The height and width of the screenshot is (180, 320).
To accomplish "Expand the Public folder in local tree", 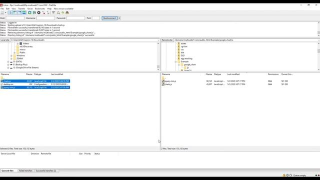I will coord(14,52).
